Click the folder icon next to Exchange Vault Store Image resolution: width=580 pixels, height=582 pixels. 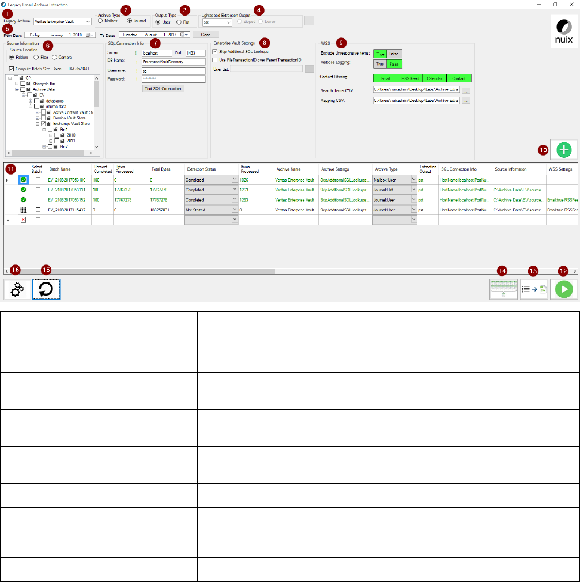tap(48, 123)
